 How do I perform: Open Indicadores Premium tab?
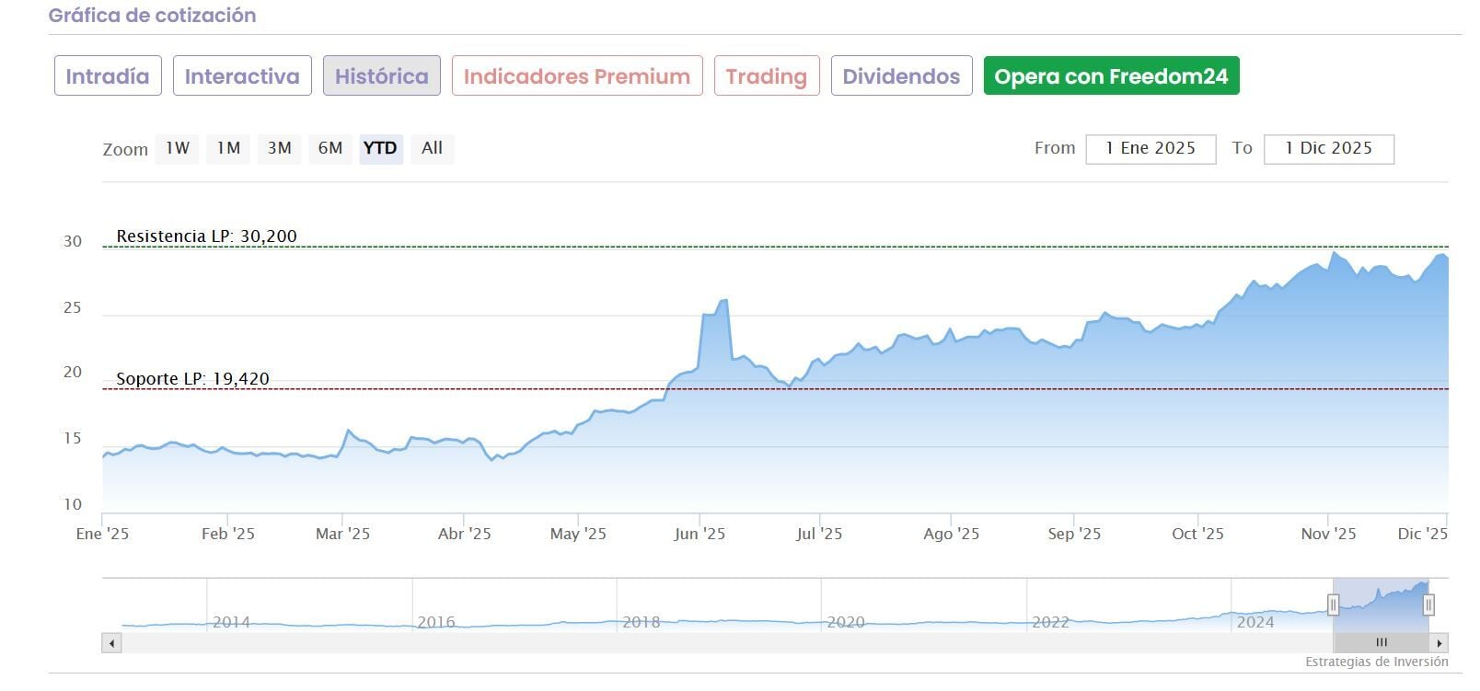click(577, 75)
